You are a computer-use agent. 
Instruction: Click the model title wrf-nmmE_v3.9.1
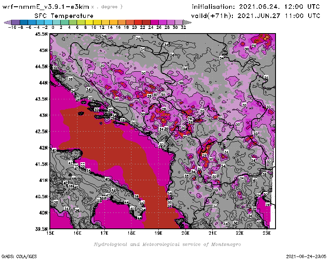click(x=45, y=7)
